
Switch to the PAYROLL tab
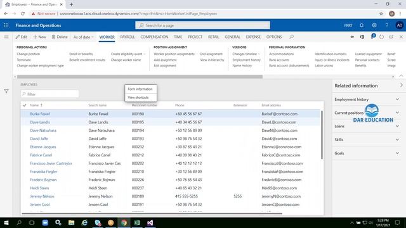[x=128, y=37]
